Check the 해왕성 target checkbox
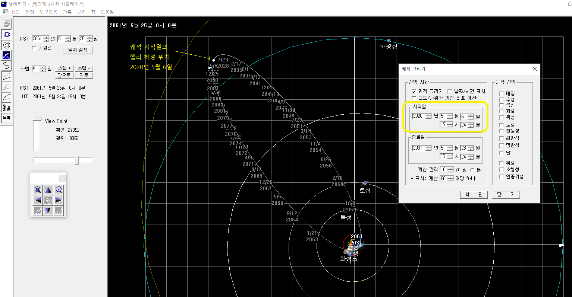572x297 pixels. point(502,138)
